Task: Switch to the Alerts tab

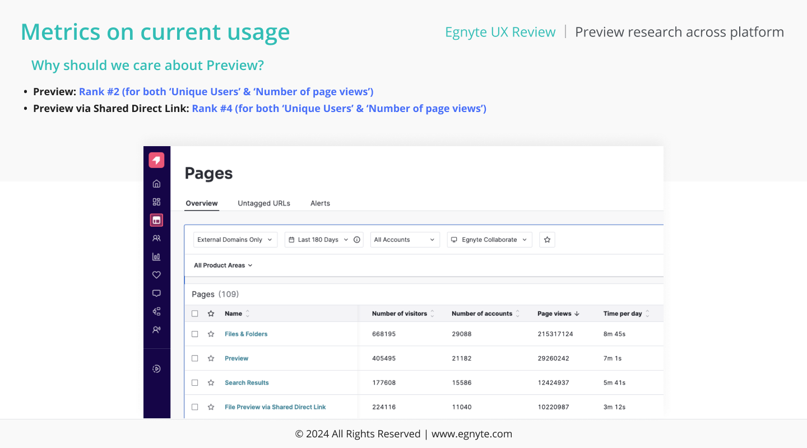Action: (x=320, y=203)
